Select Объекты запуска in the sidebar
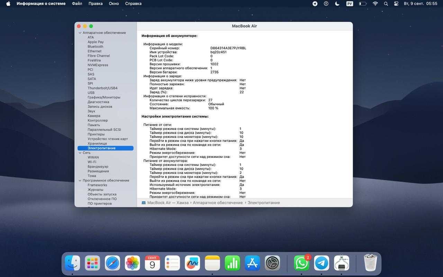Screen dimensions: 443x277 [102, 194]
